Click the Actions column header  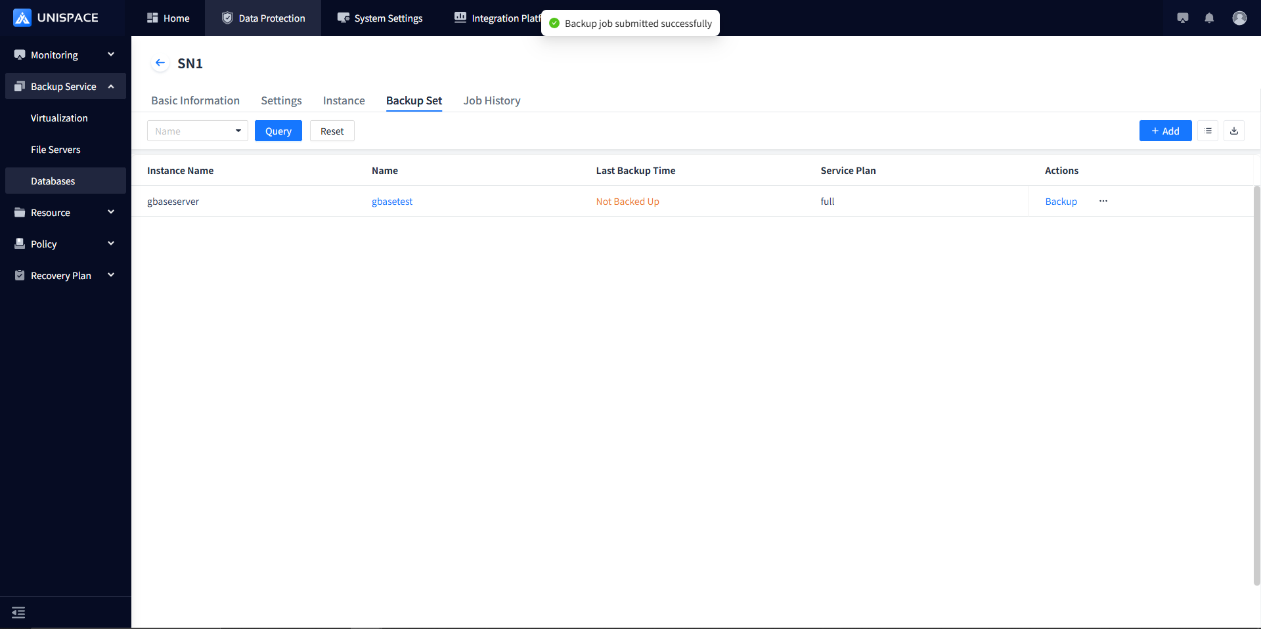[1061, 171]
